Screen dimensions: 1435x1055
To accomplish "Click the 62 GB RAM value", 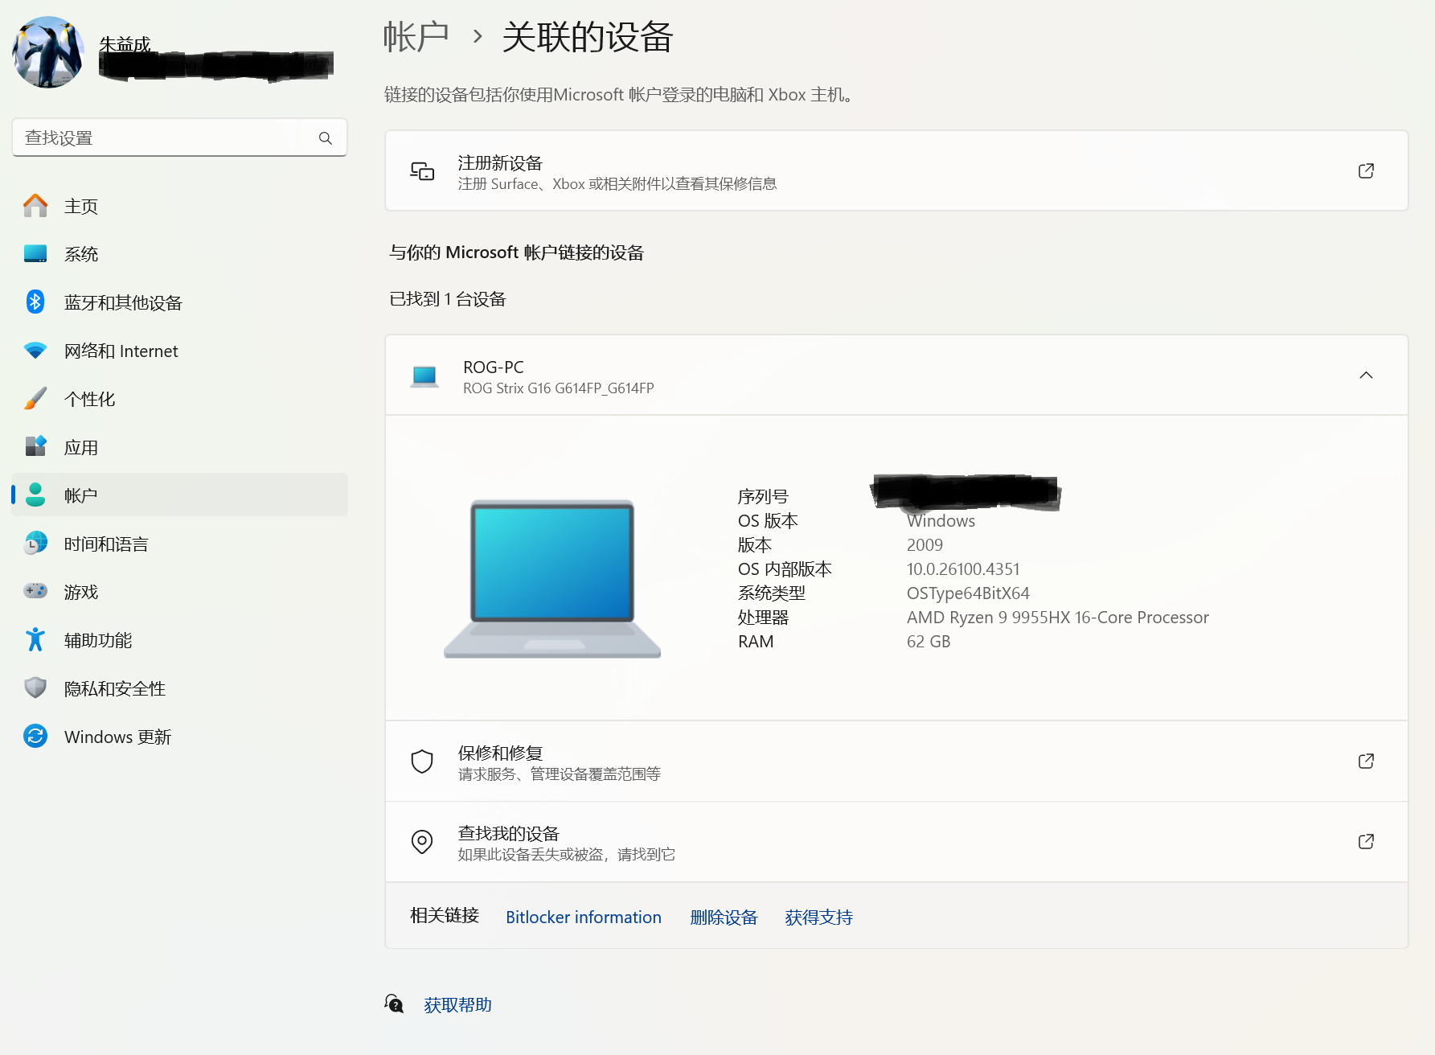I will click(x=929, y=642).
